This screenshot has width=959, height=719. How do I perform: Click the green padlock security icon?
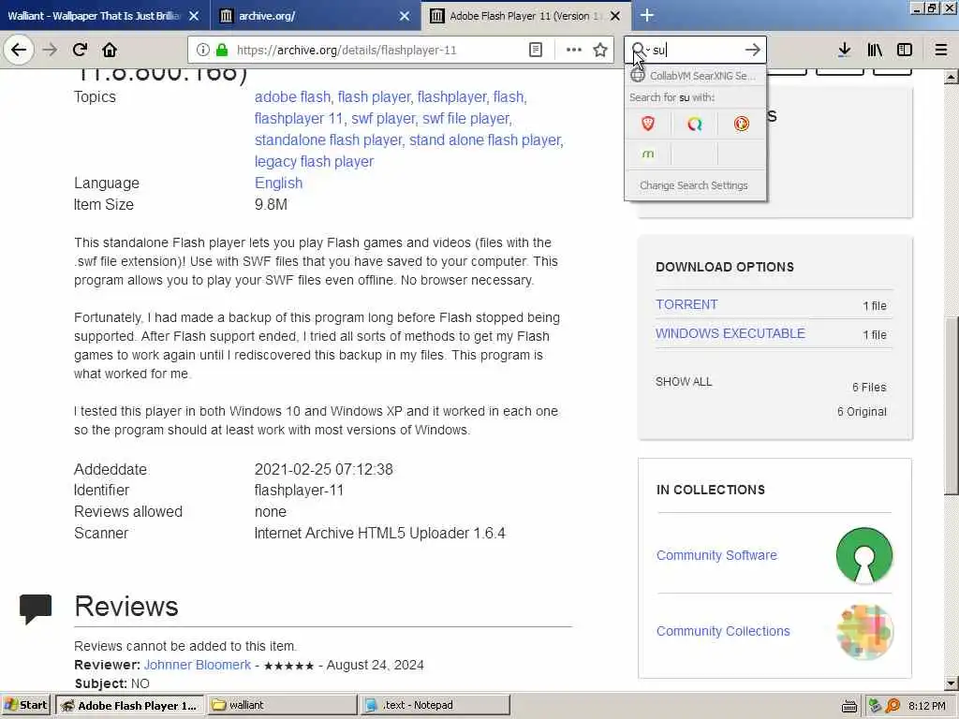point(222,50)
